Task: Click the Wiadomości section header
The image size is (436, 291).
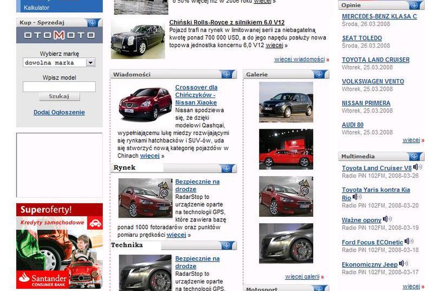Action: [x=173, y=74]
